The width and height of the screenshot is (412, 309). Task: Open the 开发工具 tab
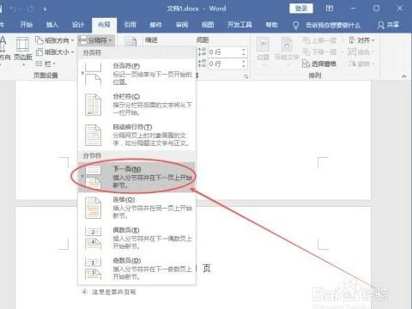click(x=239, y=25)
